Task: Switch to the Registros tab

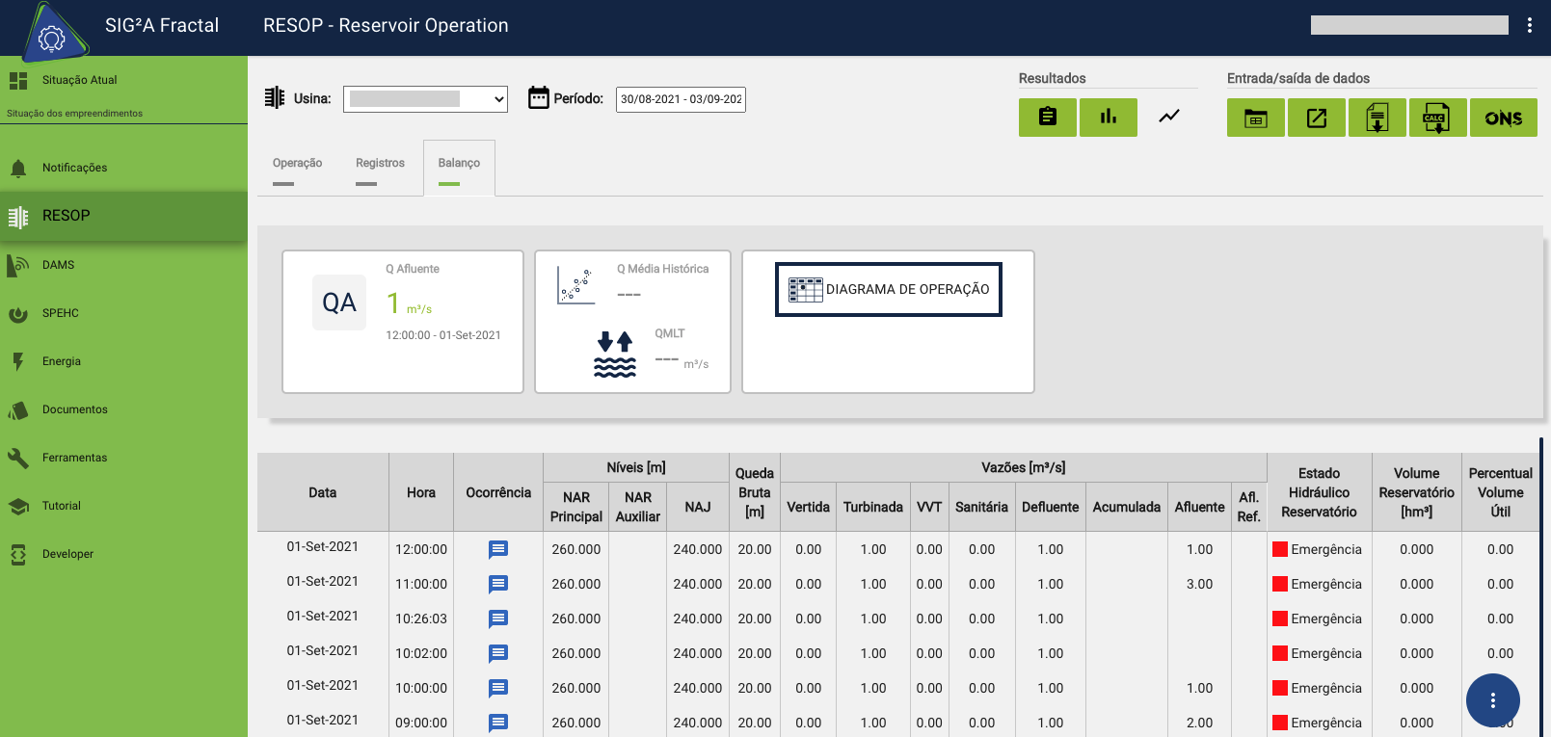Action: click(x=380, y=164)
